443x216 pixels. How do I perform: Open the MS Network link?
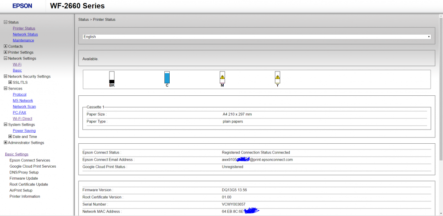(x=23, y=100)
